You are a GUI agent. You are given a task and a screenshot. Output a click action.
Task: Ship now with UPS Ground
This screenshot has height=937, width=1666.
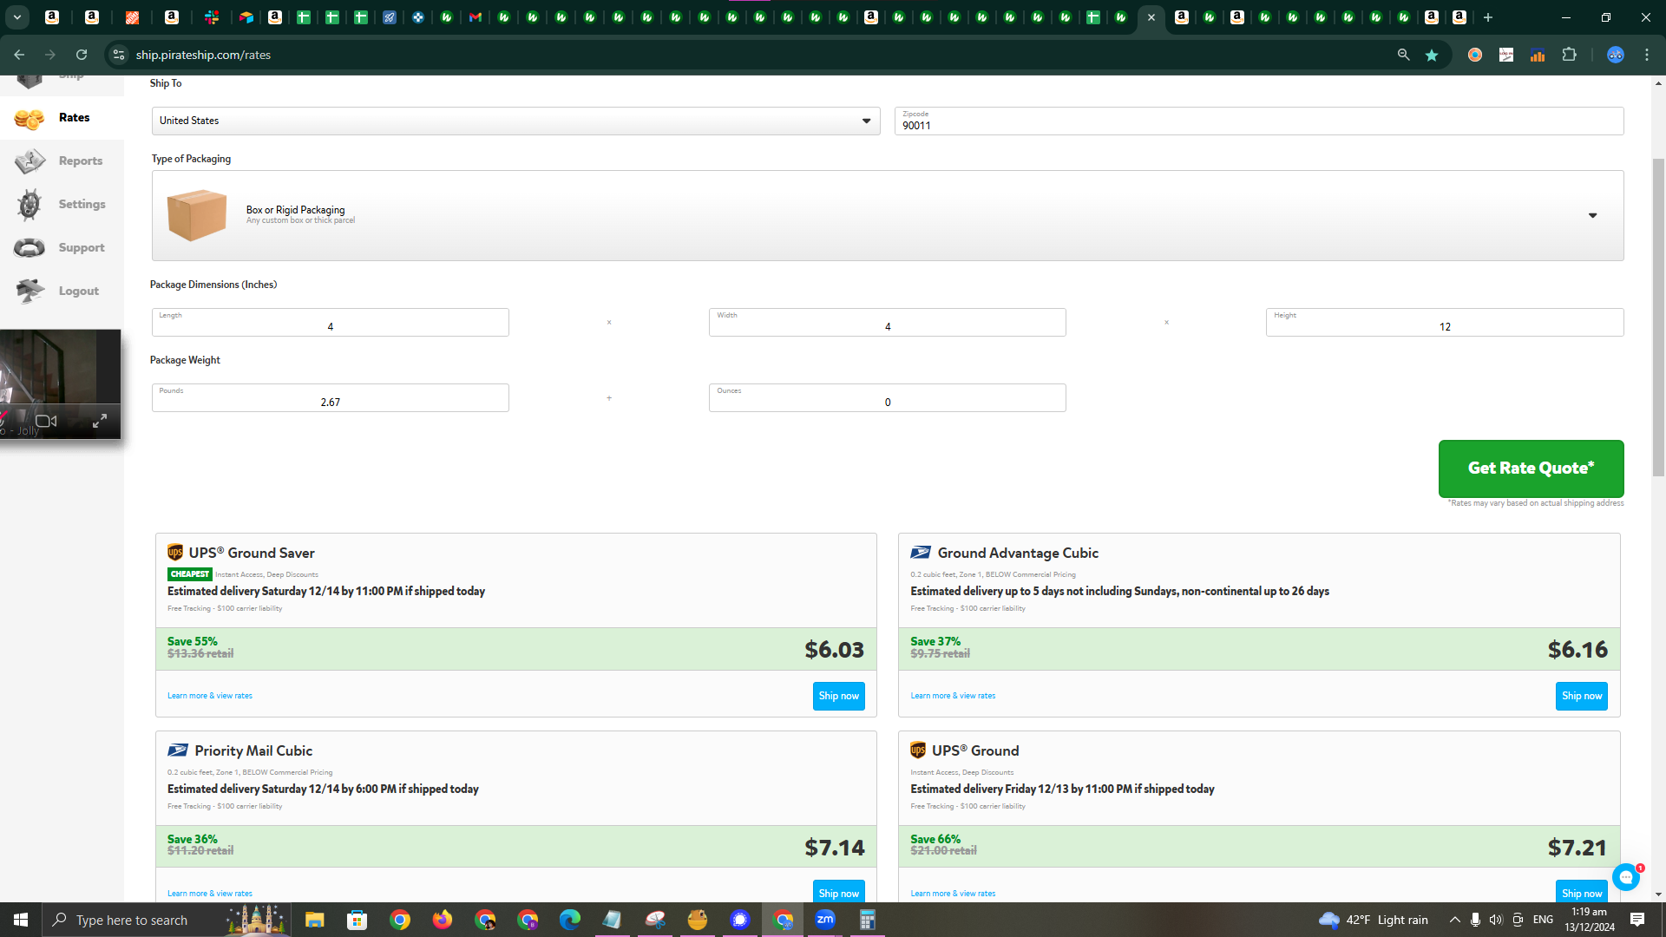click(1582, 893)
